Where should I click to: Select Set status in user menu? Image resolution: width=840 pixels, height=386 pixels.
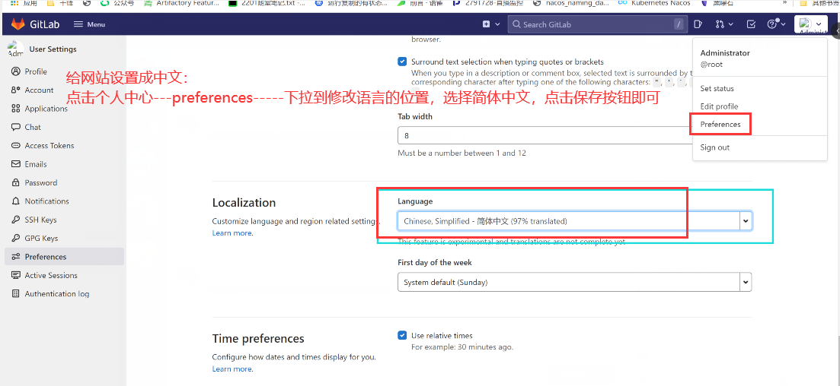click(x=717, y=89)
